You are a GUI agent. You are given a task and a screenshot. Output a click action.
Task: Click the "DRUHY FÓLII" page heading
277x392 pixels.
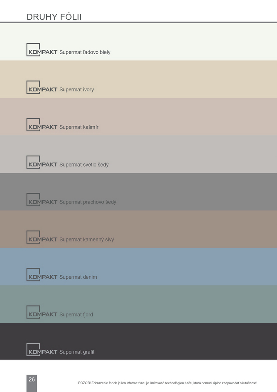[x=54, y=17]
